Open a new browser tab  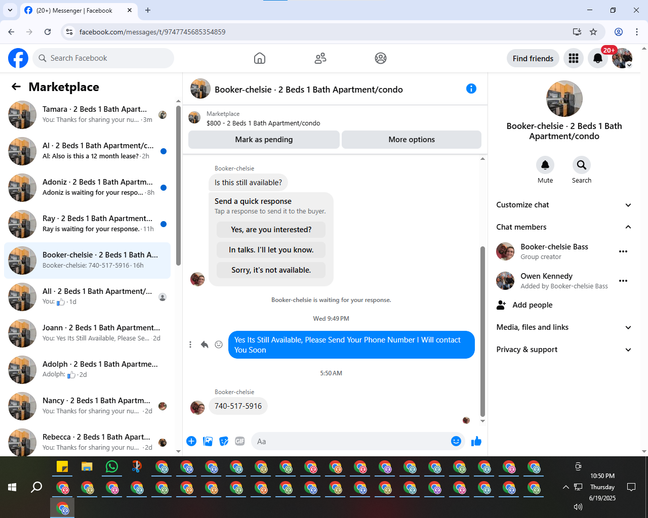click(x=148, y=10)
